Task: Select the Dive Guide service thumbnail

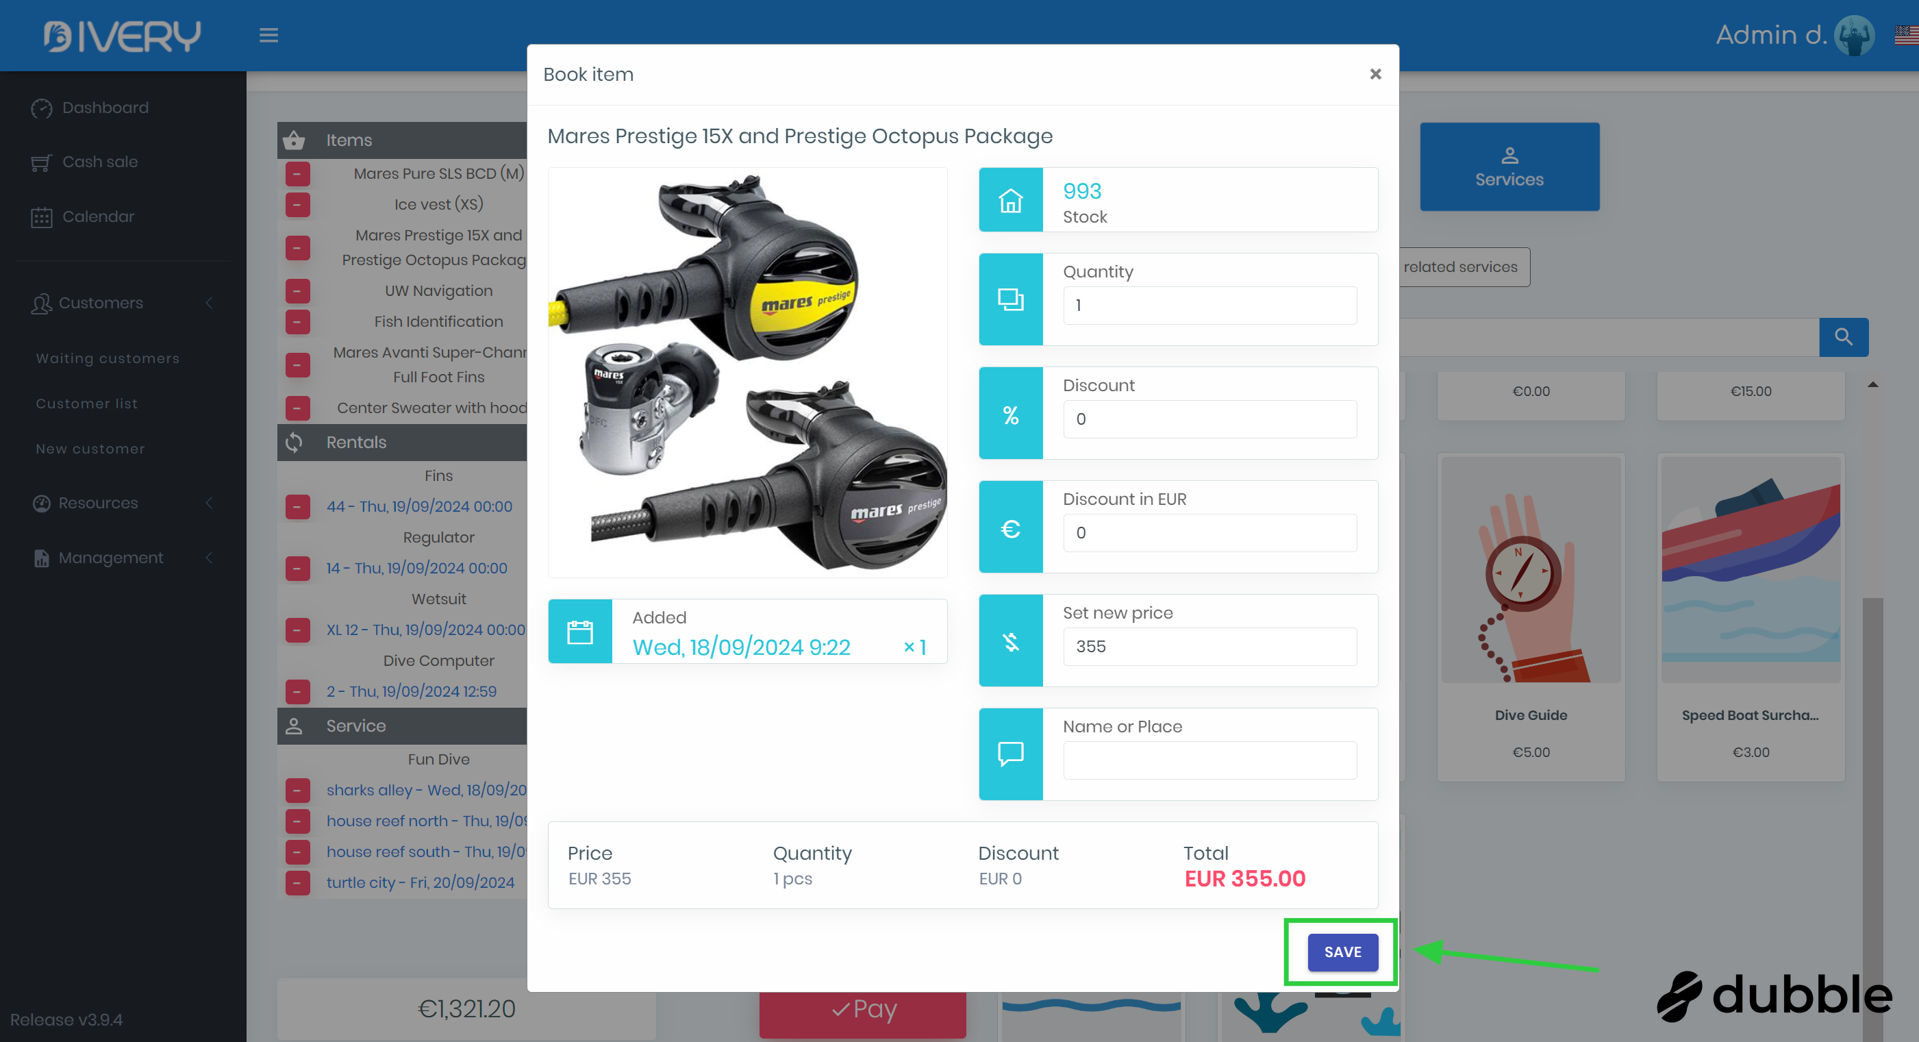Action: (1530, 570)
